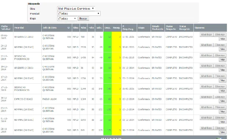Delete the 28-11-2014 request
This screenshot has height=139, width=228.
tap(220, 128)
